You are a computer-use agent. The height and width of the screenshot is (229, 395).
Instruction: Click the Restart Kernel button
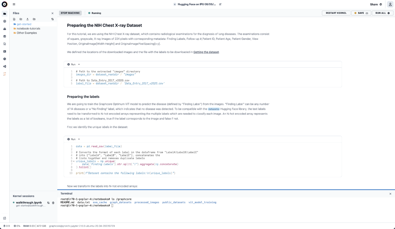[x=336, y=13]
